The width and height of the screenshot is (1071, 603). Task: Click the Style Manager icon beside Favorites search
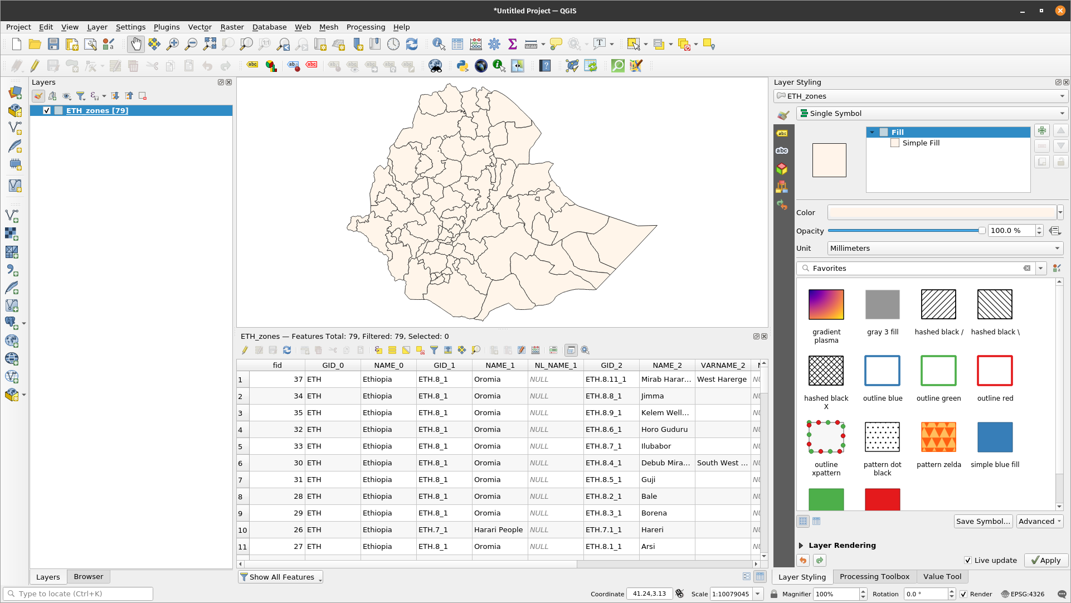(x=1057, y=269)
